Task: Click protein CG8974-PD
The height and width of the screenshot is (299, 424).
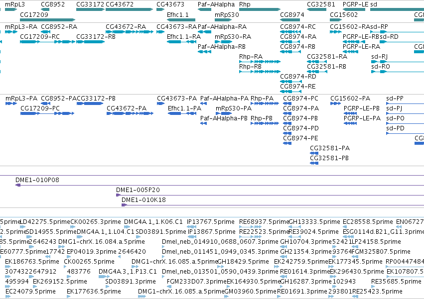Action: click(x=301, y=128)
